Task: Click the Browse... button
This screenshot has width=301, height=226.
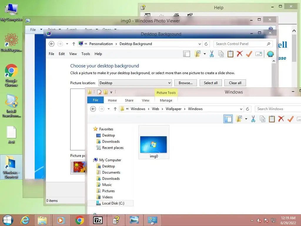Action: coord(185,83)
